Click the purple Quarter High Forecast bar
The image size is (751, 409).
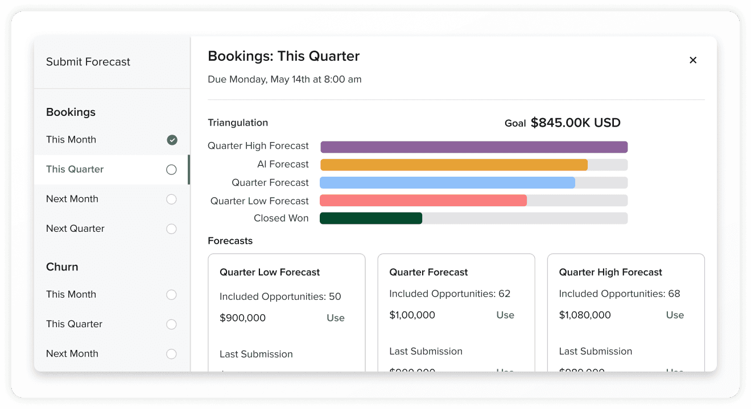(473, 147)
